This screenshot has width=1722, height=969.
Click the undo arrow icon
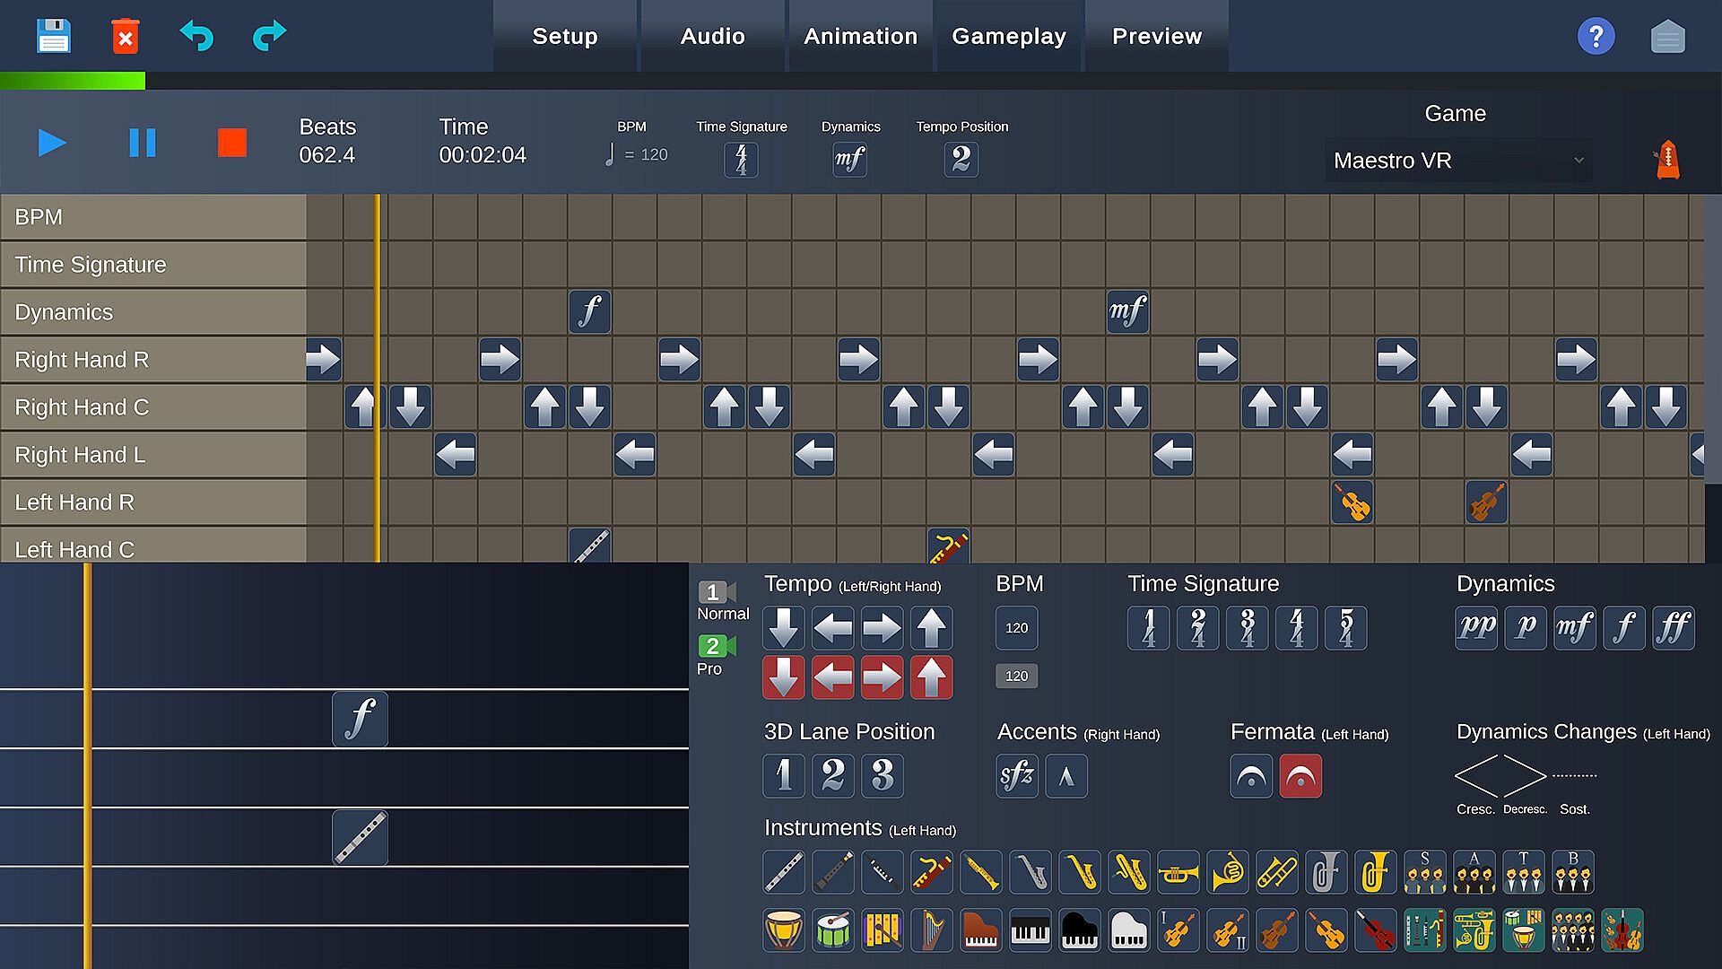point(196,36)
